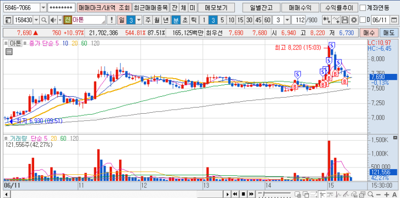Click the exclamation mark info button
400x198 pixels.
112,20
